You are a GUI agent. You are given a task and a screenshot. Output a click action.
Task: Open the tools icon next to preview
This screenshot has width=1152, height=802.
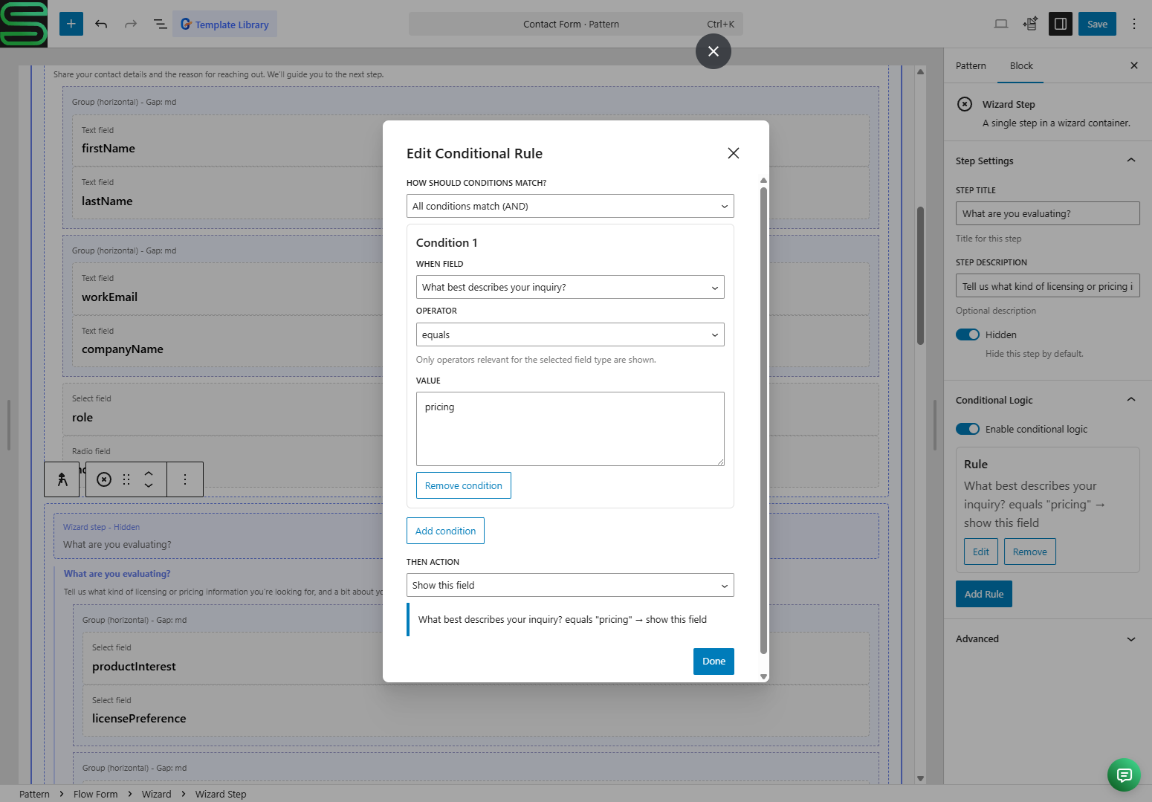(x=1030, y=24)
